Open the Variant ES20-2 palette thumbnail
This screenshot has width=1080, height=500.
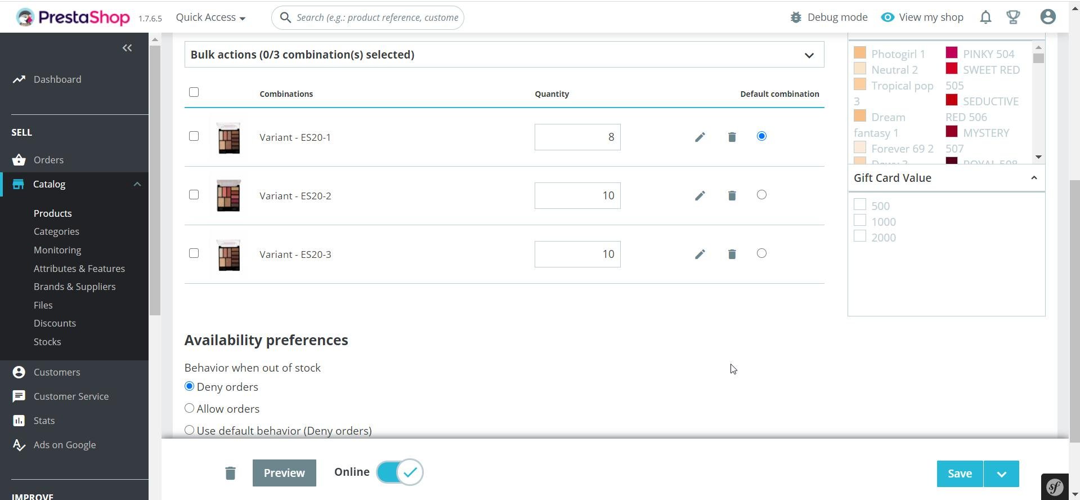pyautogui.click(x=228, y=196)
